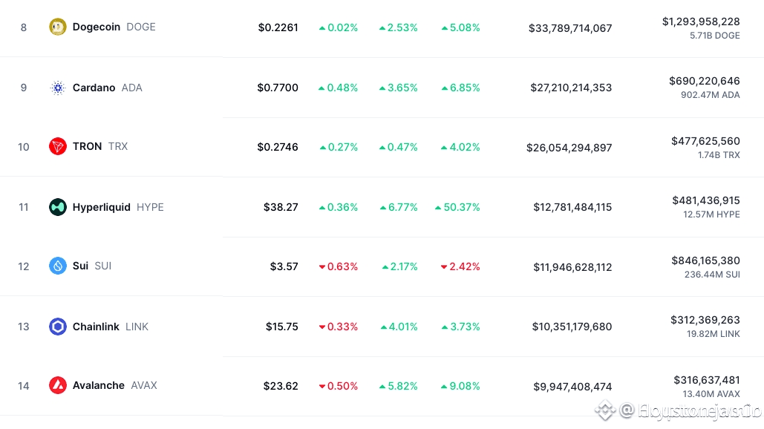Click the TRON coin logo
This screenshot has width=764, height=429.
(58, 146)
